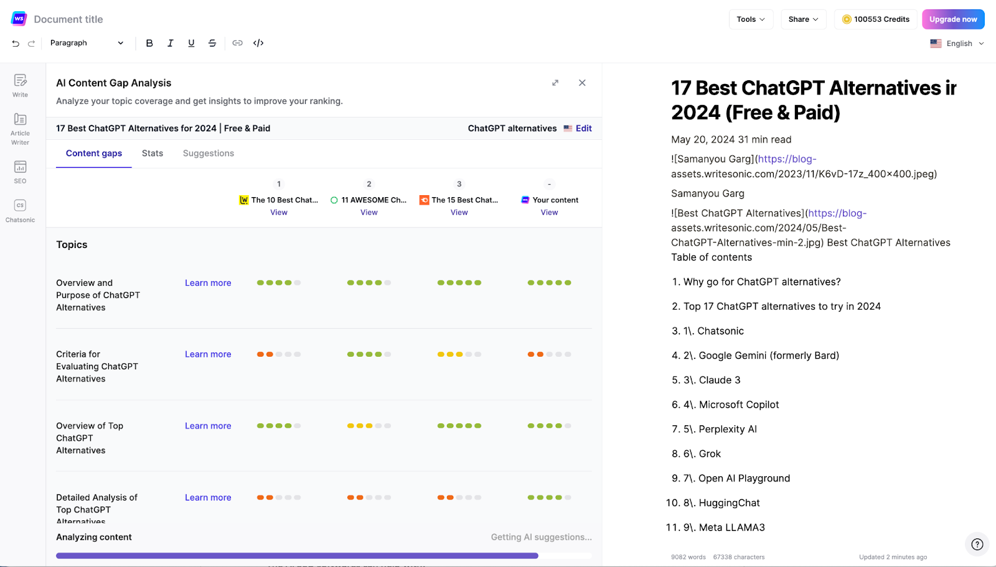This screenshot has width=996, height=567.
Task: Toggle underline formatting
Action: point(191,43)
